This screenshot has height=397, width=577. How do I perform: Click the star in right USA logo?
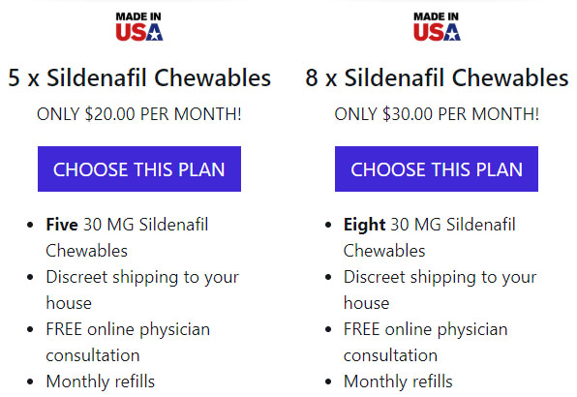point(453,34)
